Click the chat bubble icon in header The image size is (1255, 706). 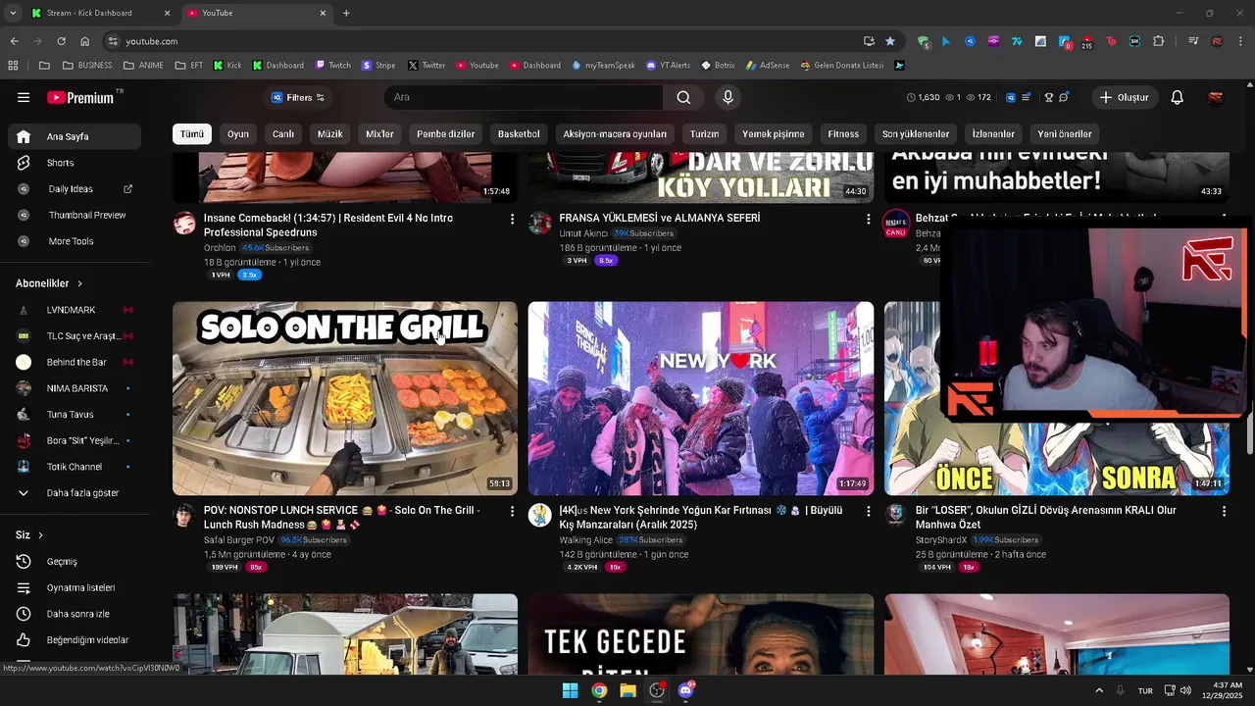point(1064,97)
